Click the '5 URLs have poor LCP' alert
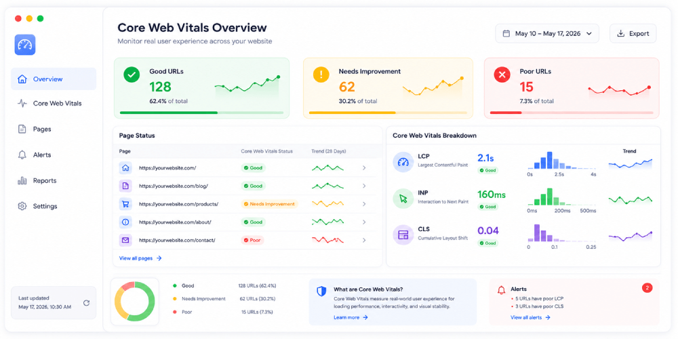The height and width of the screenshot is (339, 678). [539, 298]
